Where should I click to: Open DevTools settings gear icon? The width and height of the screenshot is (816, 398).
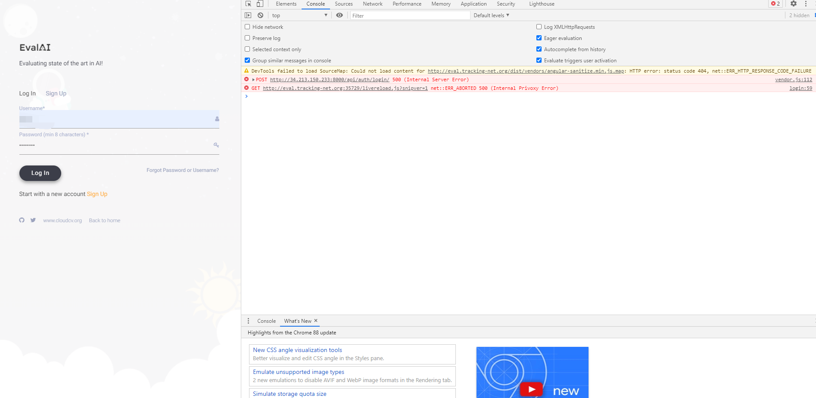coord(794,4)
